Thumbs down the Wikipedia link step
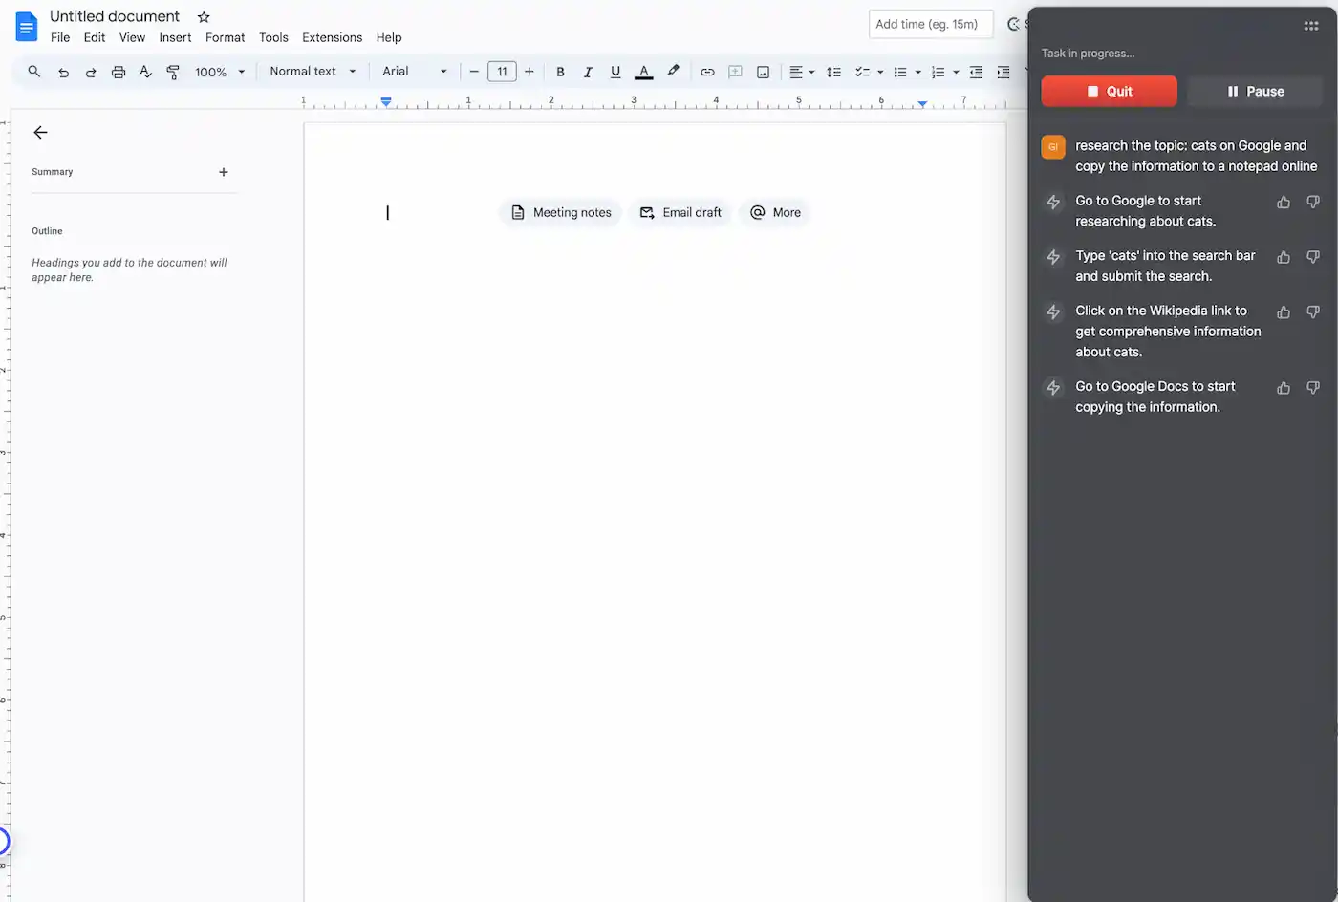The image size is (1338, 902). (1313, 311)
